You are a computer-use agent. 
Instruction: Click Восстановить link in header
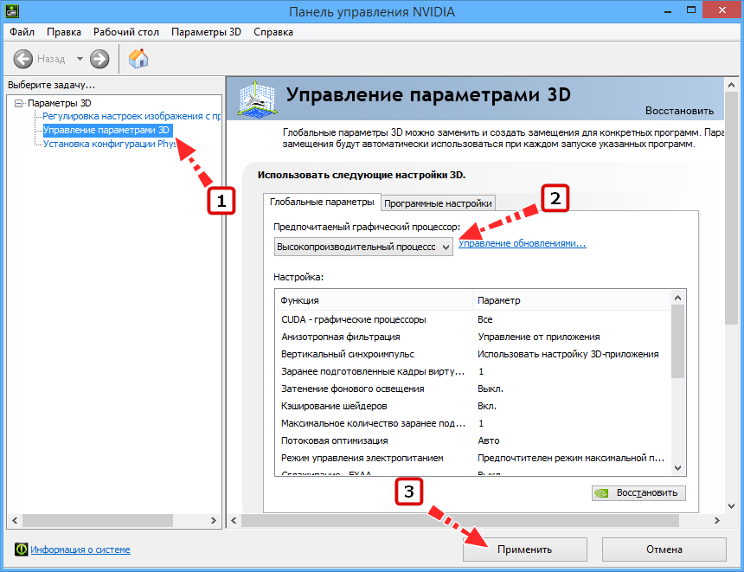pos(679,111)
